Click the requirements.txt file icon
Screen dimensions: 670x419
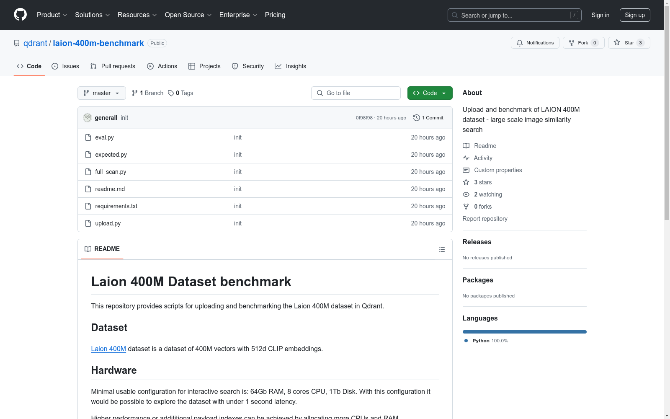coord(88,206)
